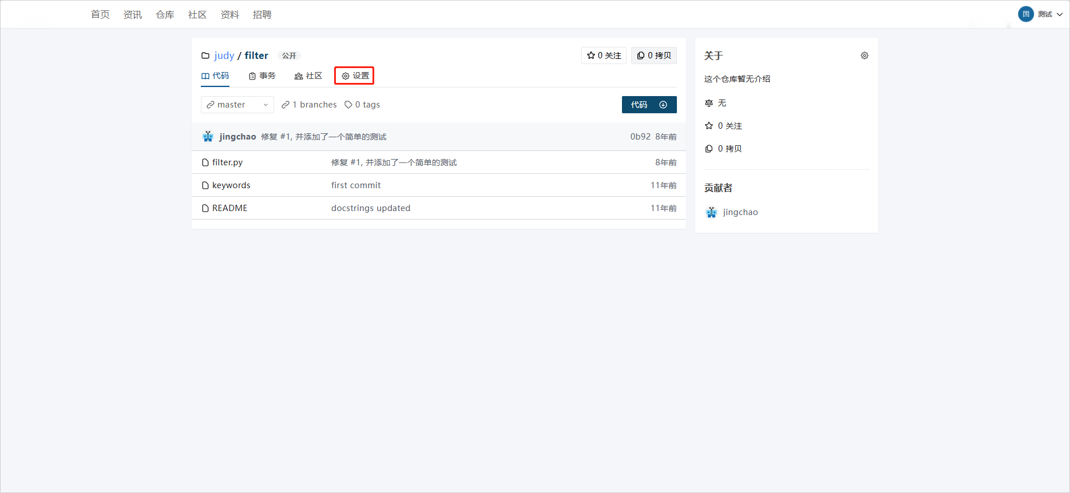The image size is (1070, 493).
Task: Click the gear icon in the 关于 panel
Action: pos(864,55)
